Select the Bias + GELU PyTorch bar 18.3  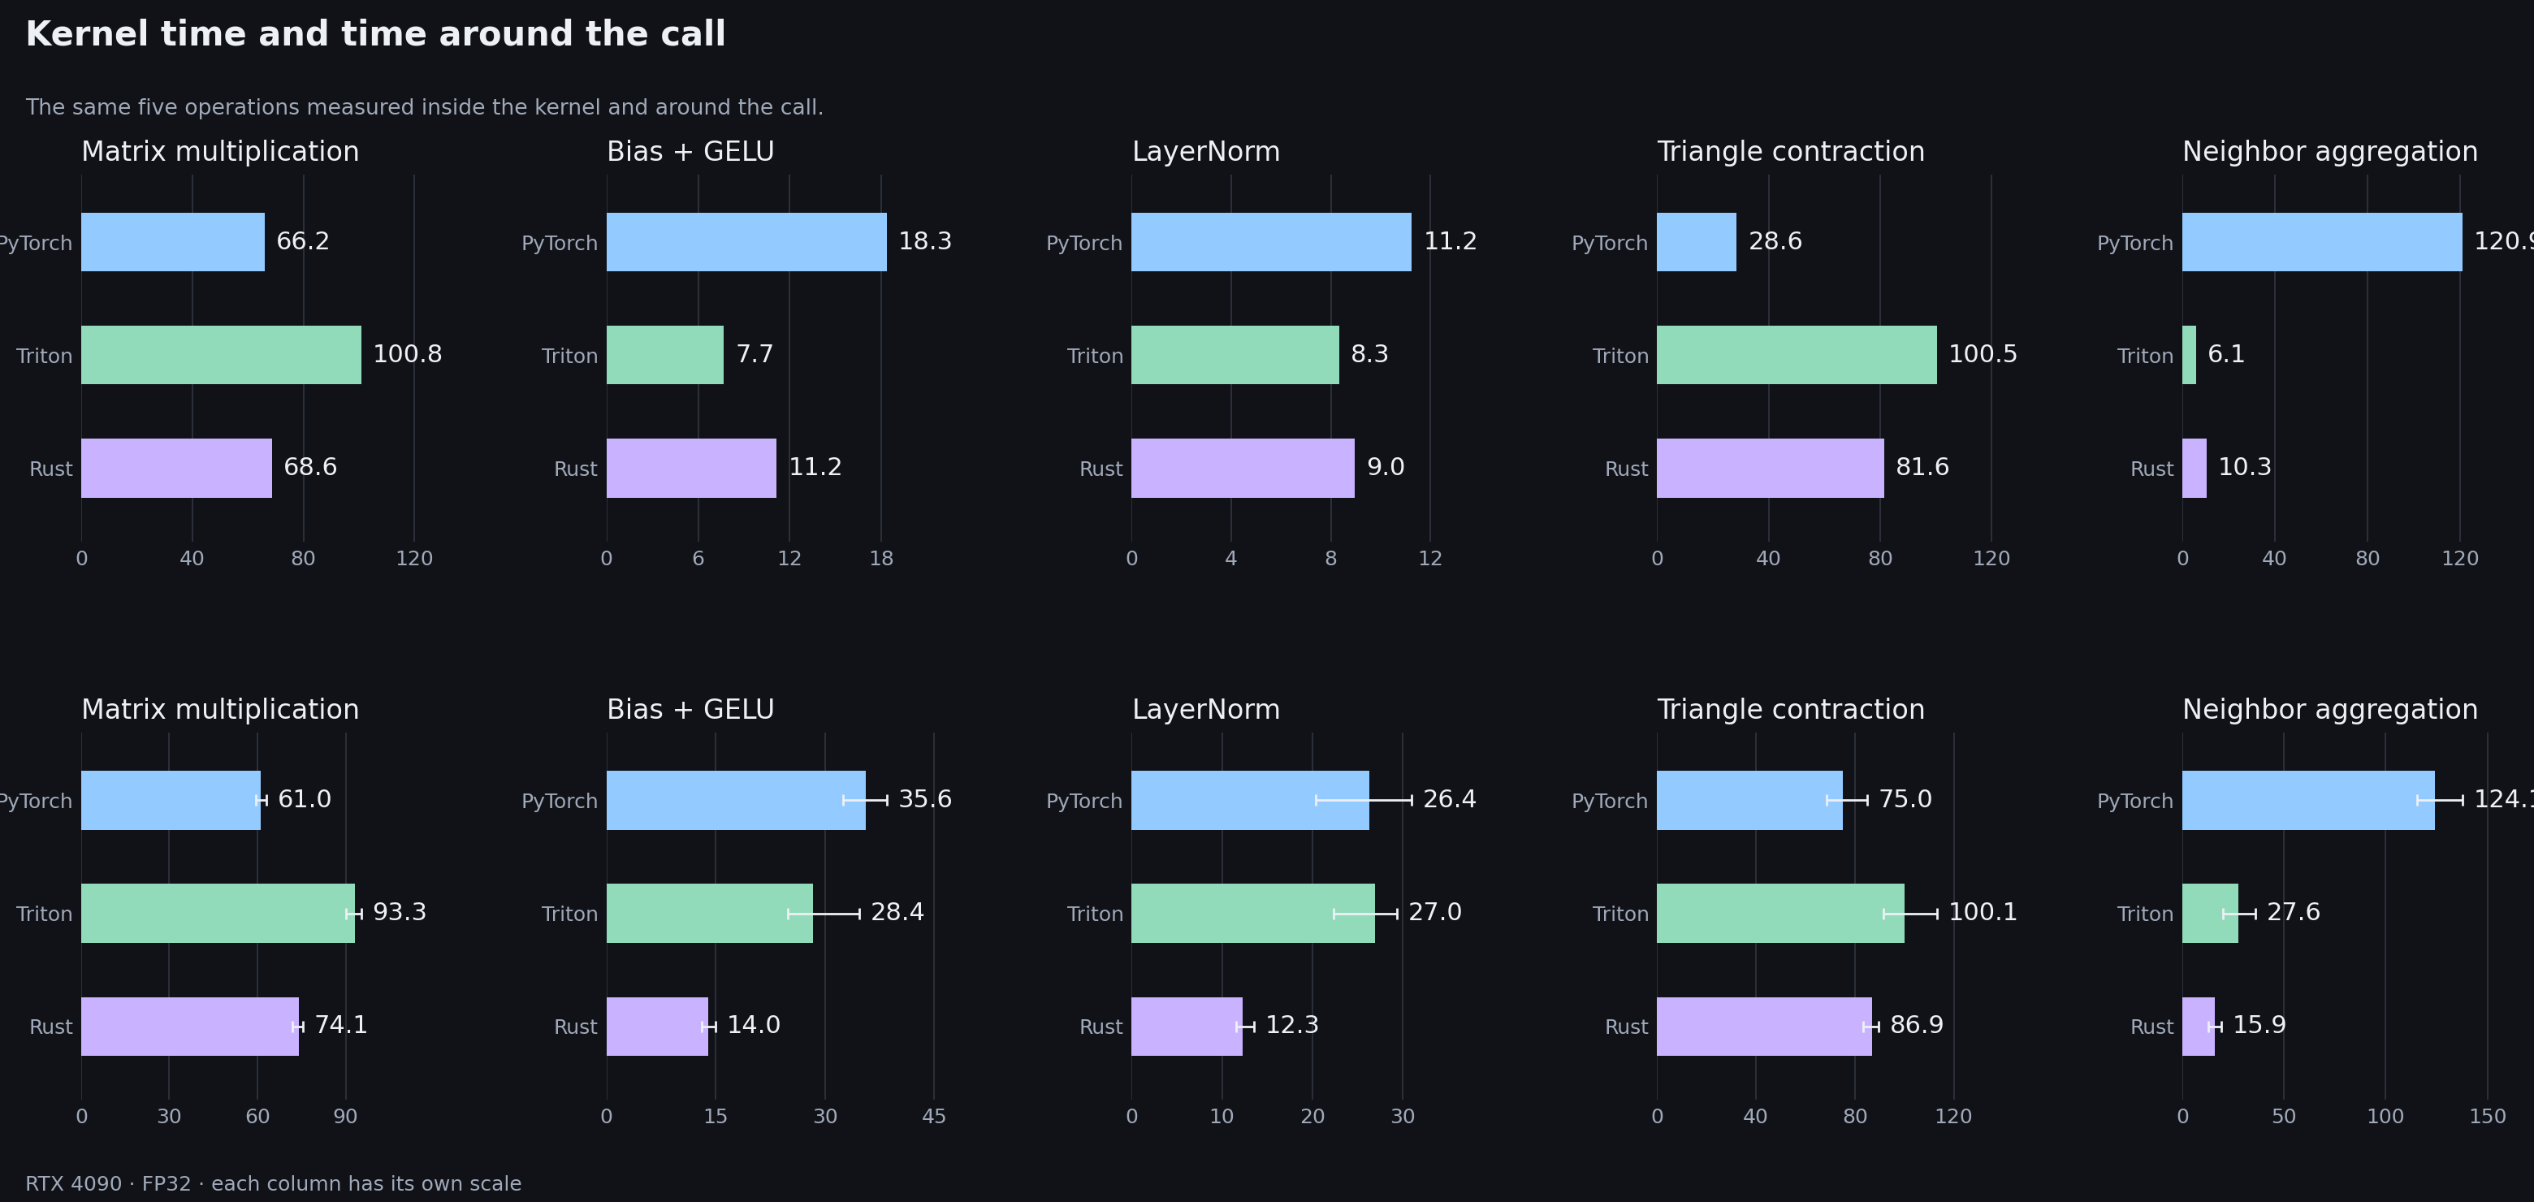746,242
